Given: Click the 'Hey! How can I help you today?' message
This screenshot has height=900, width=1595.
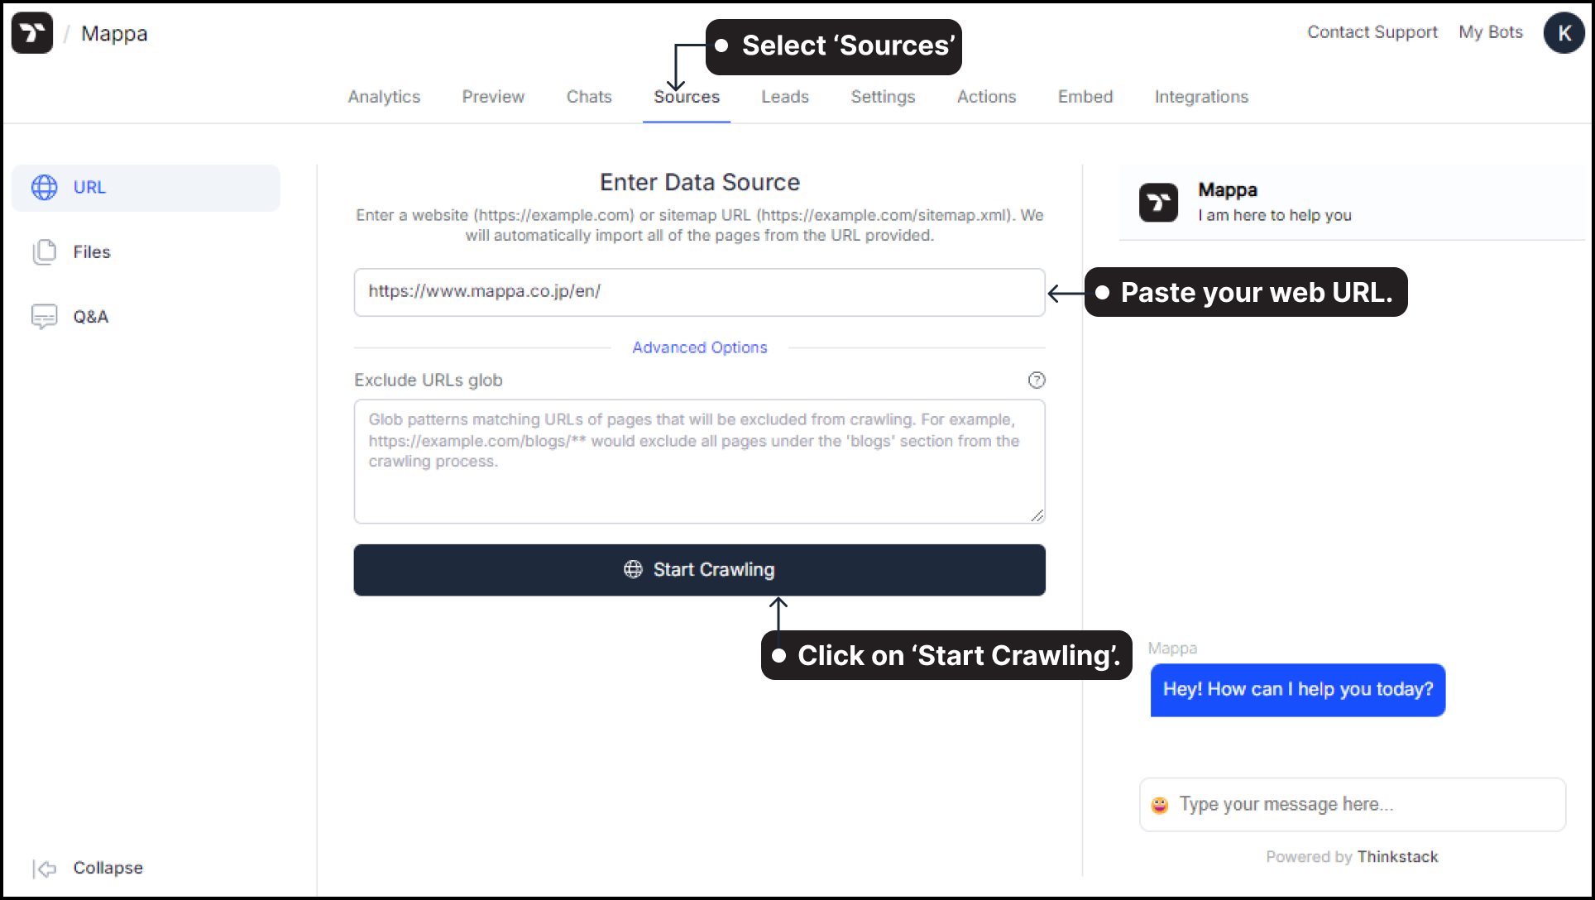Looking at the screenshot, I should [1297, 690].
